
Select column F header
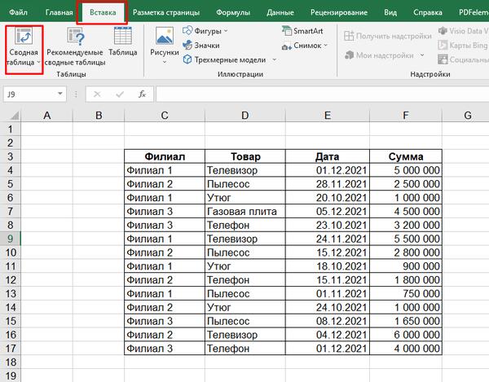(x=406, y=116)
